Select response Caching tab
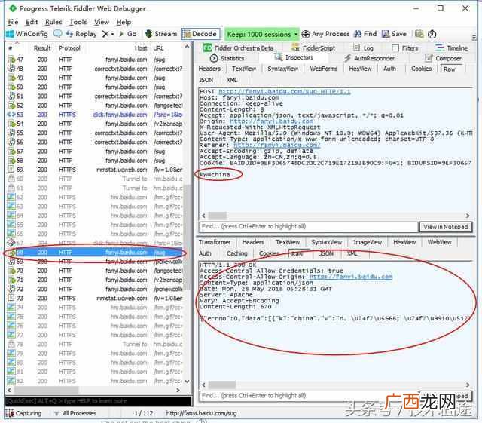The image size is (482, 423). click(236, 253)
